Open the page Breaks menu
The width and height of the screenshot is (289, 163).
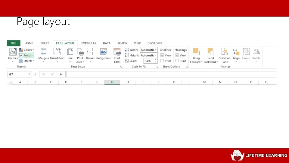tap(90, 55)
